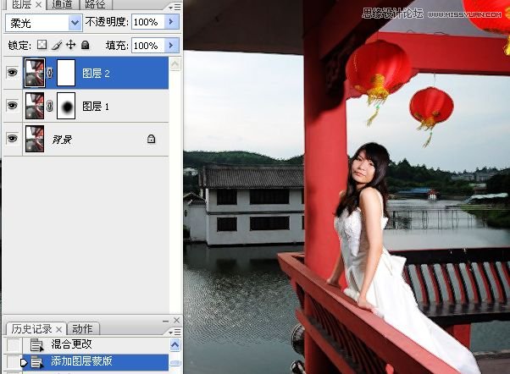Image resolution: width=510 pixels, height=374 pixels.
Task: Click the 填充 100% input field
Action: (147, 46)
